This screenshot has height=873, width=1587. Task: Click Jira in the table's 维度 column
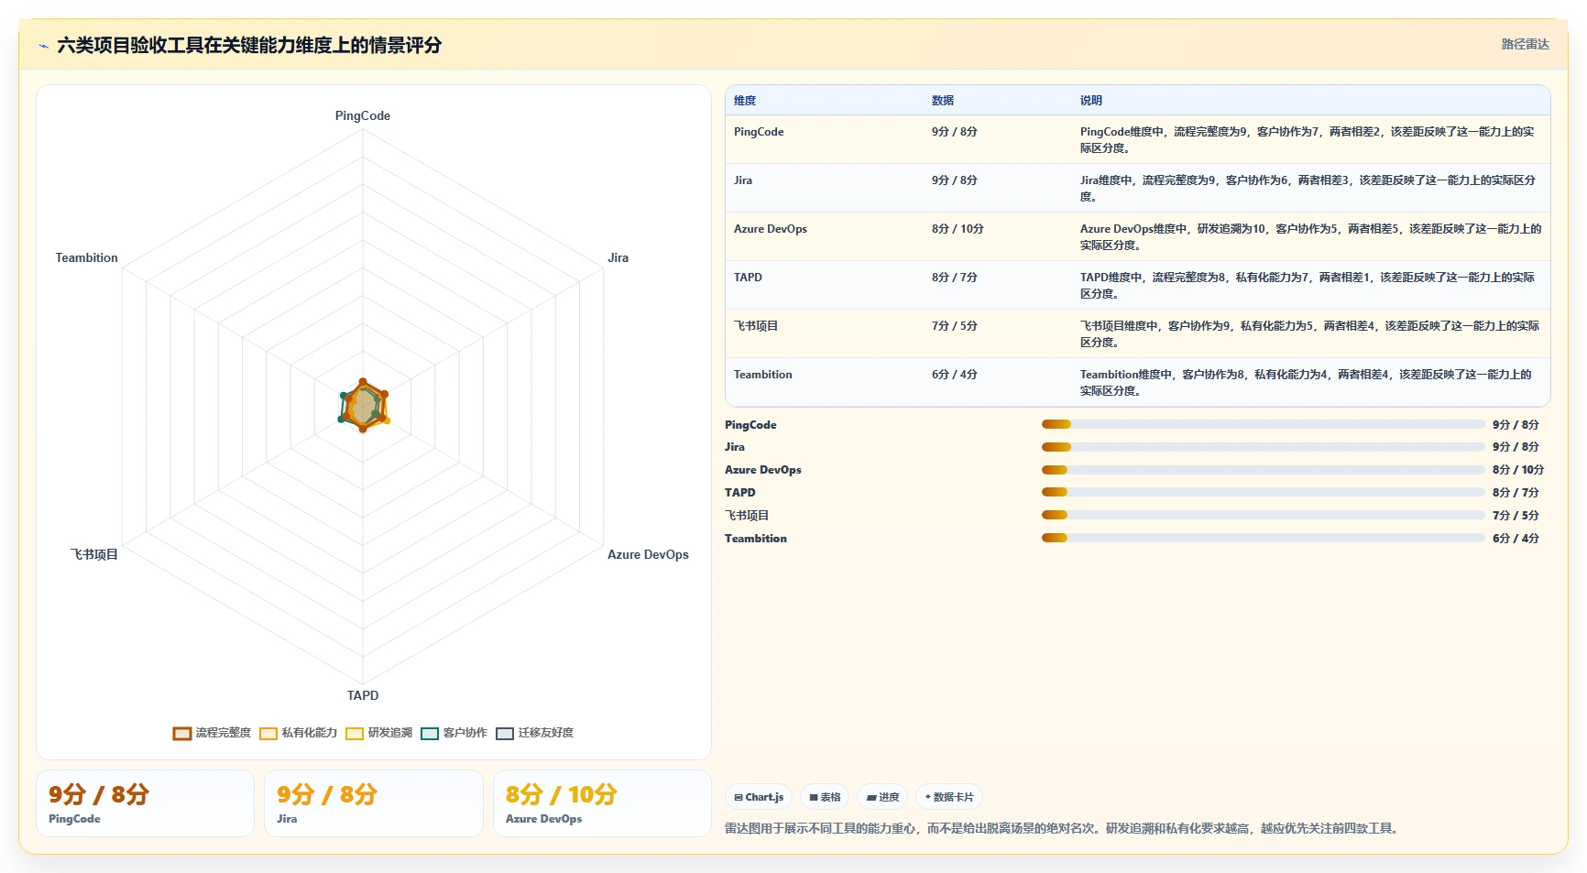[x=743, y=180]
